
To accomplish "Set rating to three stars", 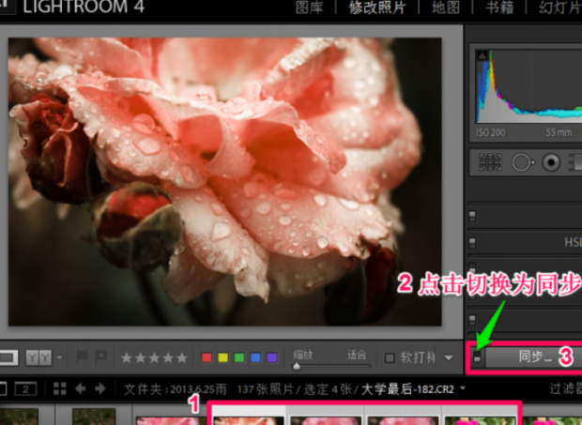I will click(154, 357).
